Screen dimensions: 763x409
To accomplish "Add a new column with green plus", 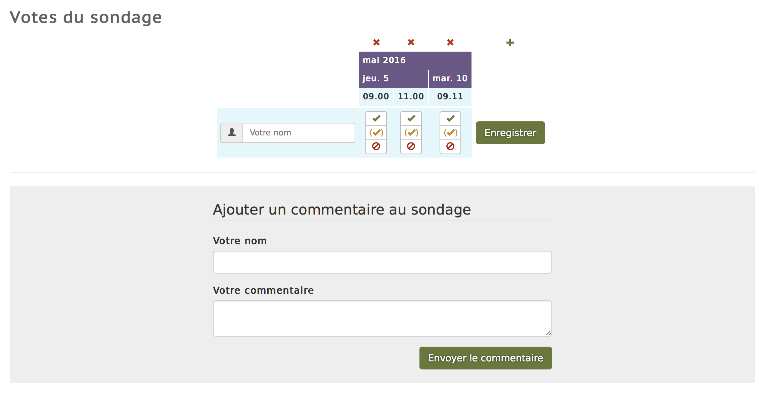I will tap(510, 43).
